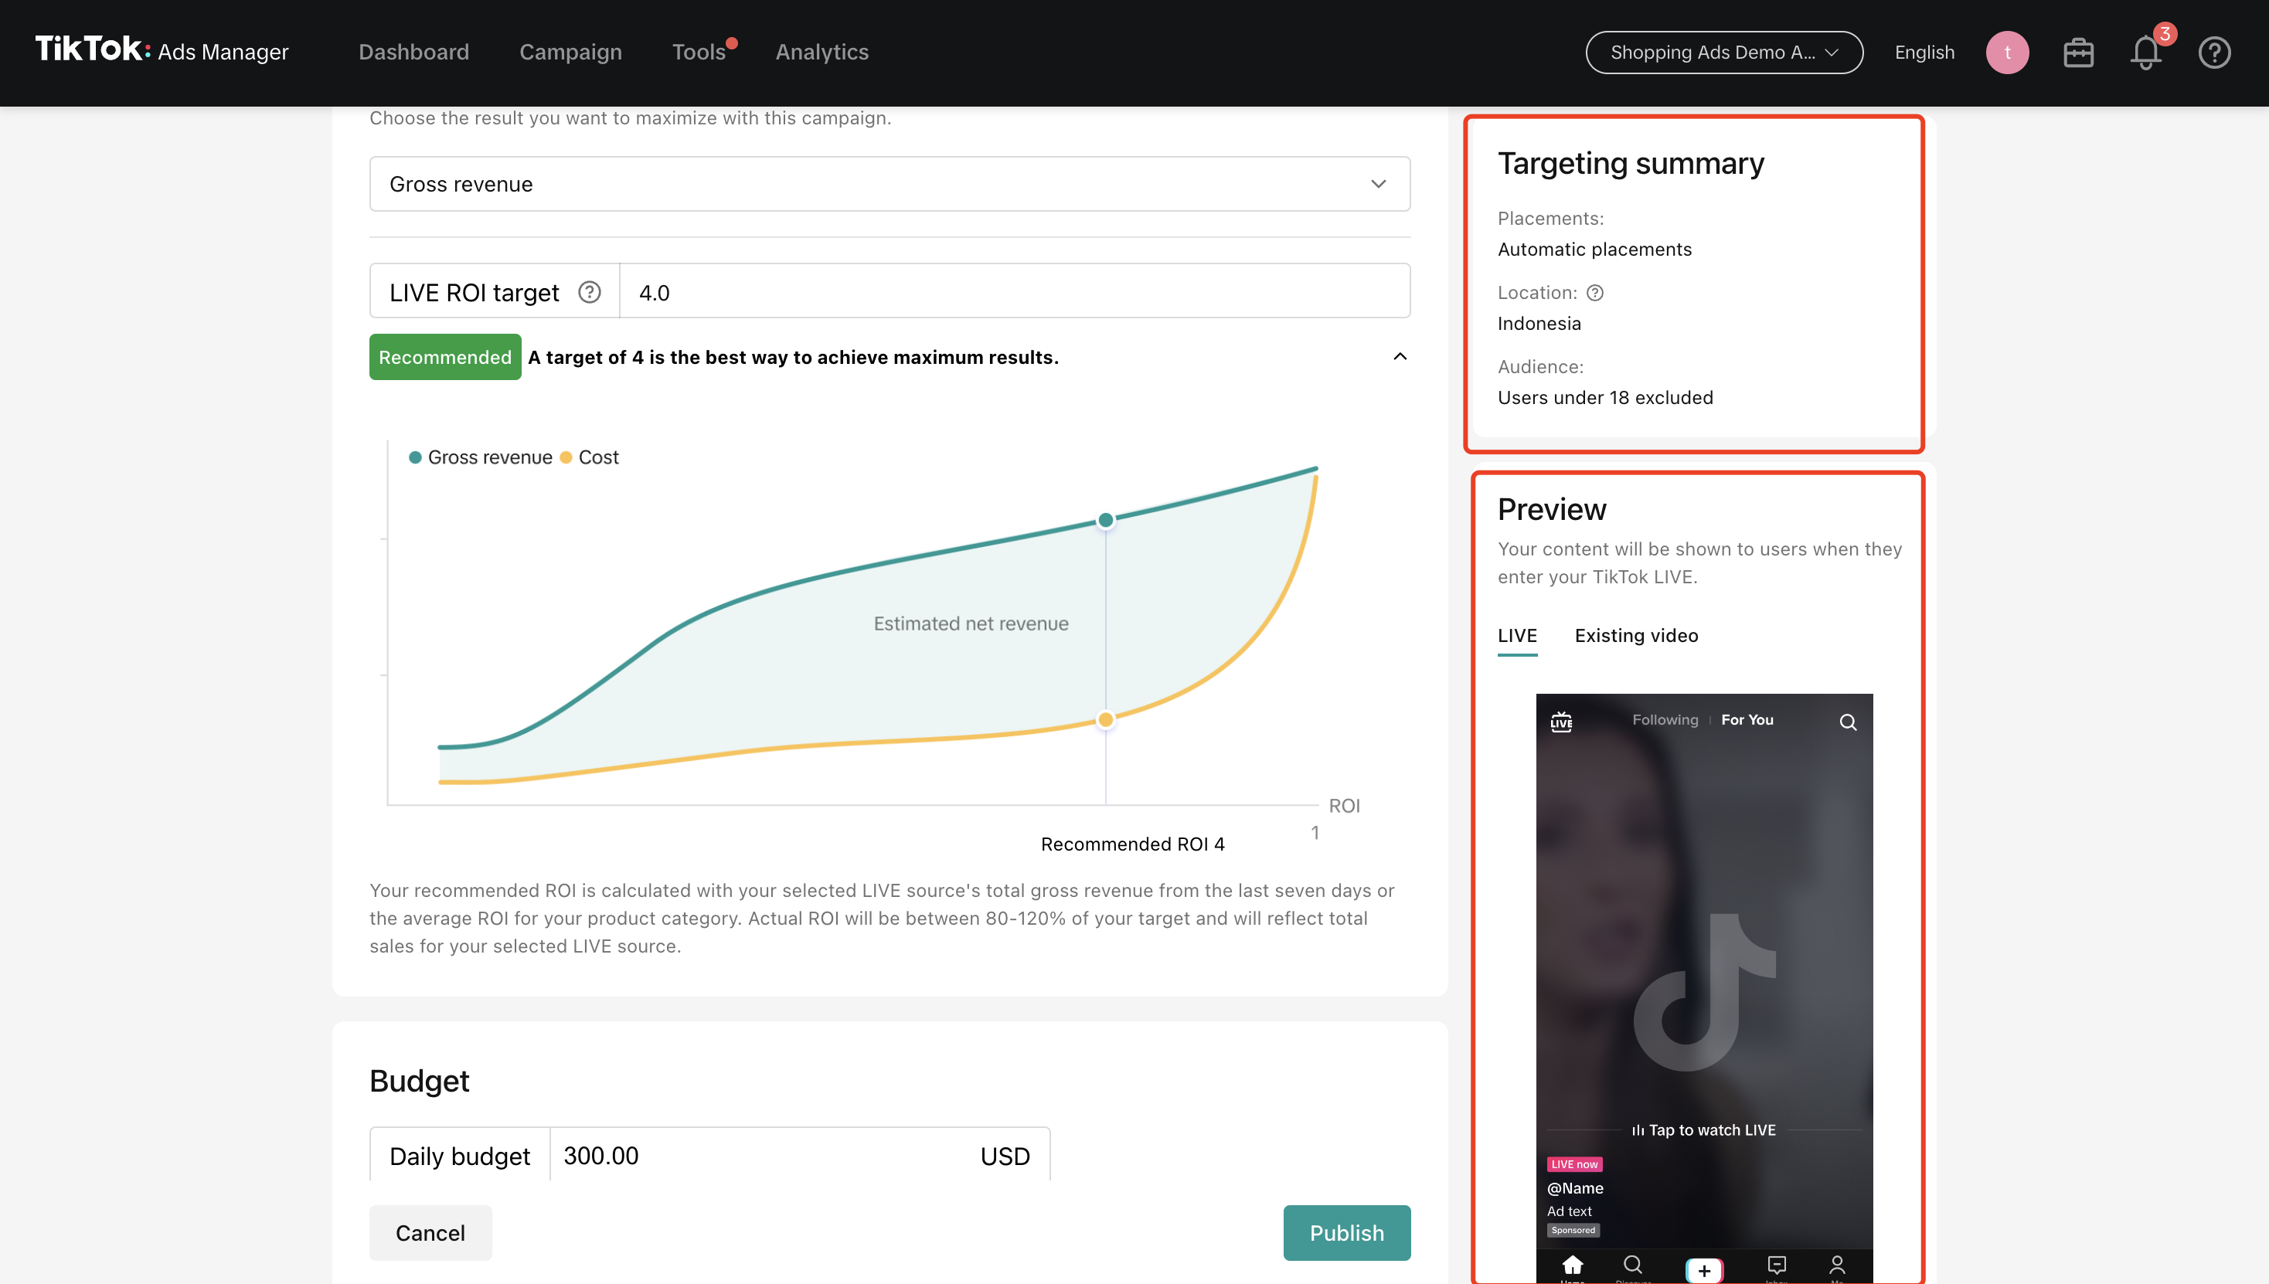Click the Publish button

click(x=1346, y=1233)
